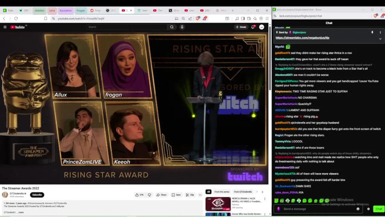Viewport: 385px width, 217px height.
Task: Select the From the series chip
Action: click(x=222, y=192)
